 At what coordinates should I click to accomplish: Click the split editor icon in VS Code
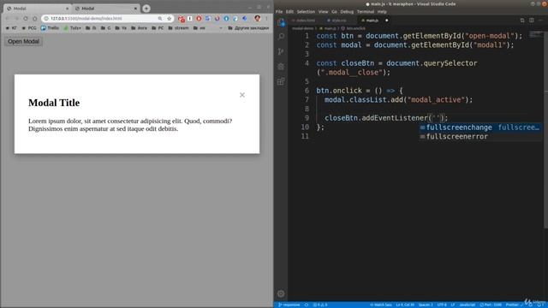pos(531,21)
